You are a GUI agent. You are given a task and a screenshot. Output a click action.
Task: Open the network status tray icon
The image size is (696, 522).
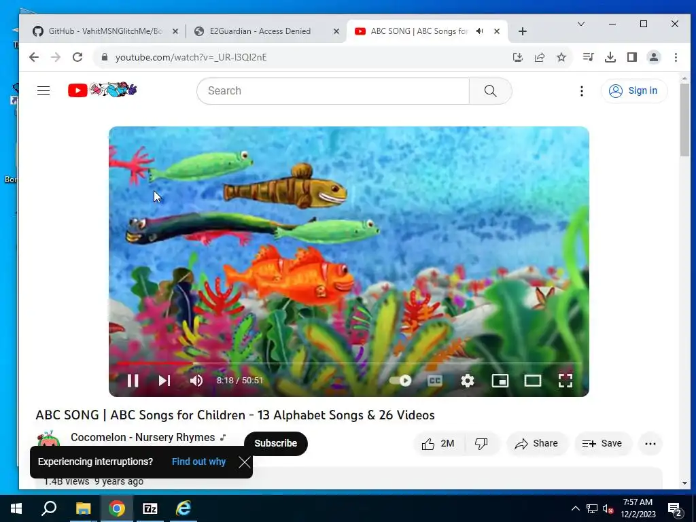[x=592, y=508]
